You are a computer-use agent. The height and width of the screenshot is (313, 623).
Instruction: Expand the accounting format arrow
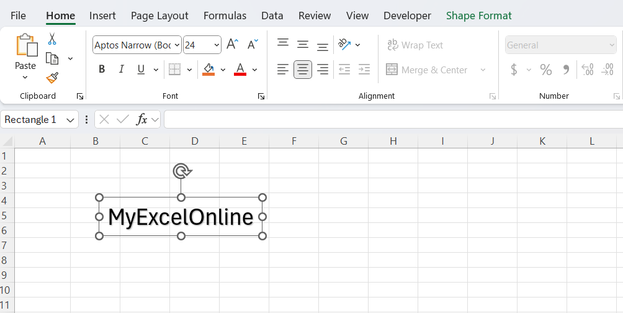[x=529, y=70]
